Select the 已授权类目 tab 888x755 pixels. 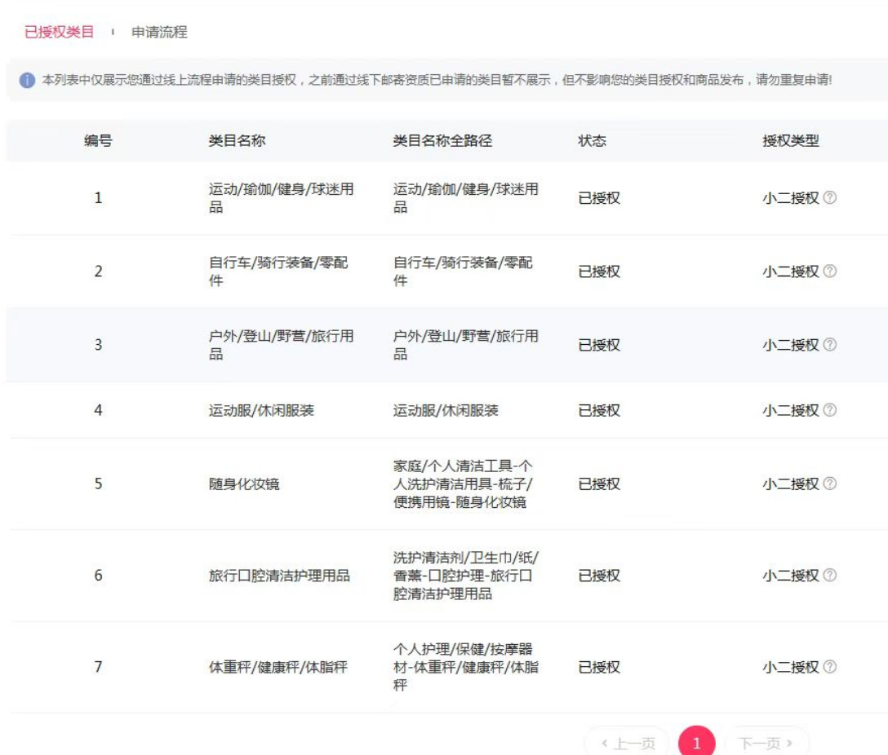coord(59,33)
